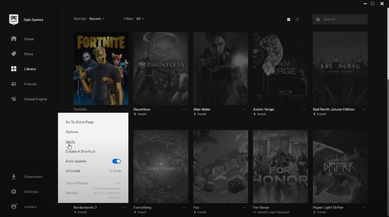Click Go To Store Page
The image size is (389, 217).
coord(79,122)
